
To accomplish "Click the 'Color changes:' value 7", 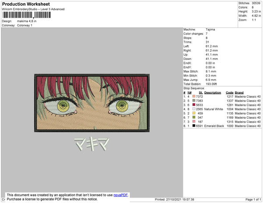I will pos(206,34).
